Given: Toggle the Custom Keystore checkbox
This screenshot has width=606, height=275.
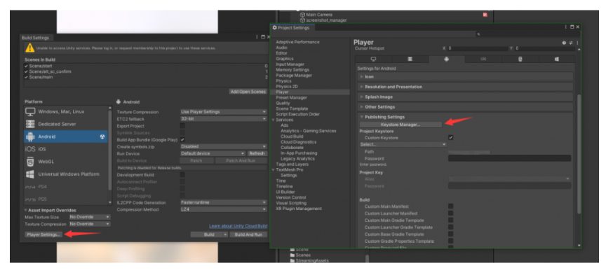Looking at the screenshot, I should click(450, 138).
